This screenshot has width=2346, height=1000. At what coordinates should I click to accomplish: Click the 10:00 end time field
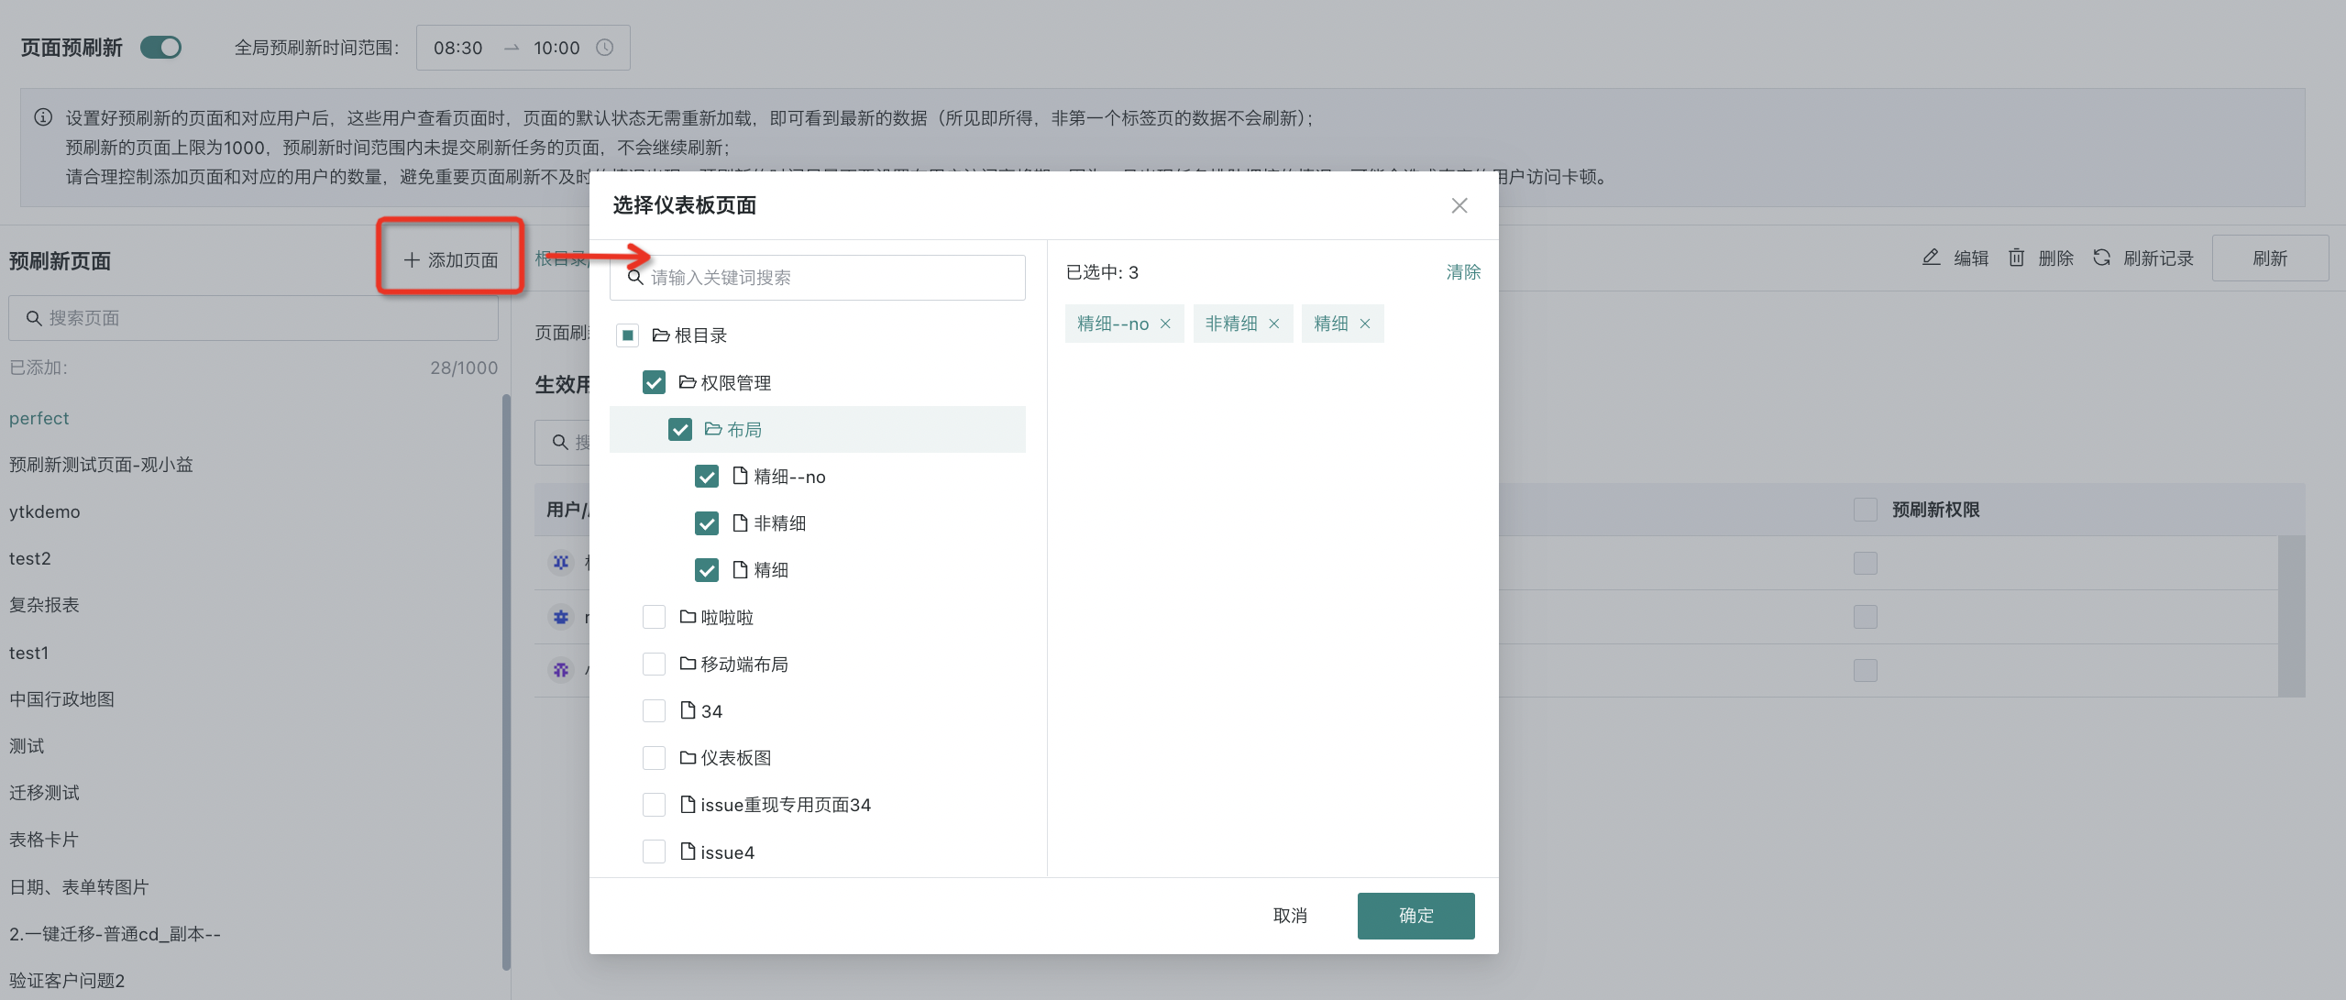coord(556,48)
